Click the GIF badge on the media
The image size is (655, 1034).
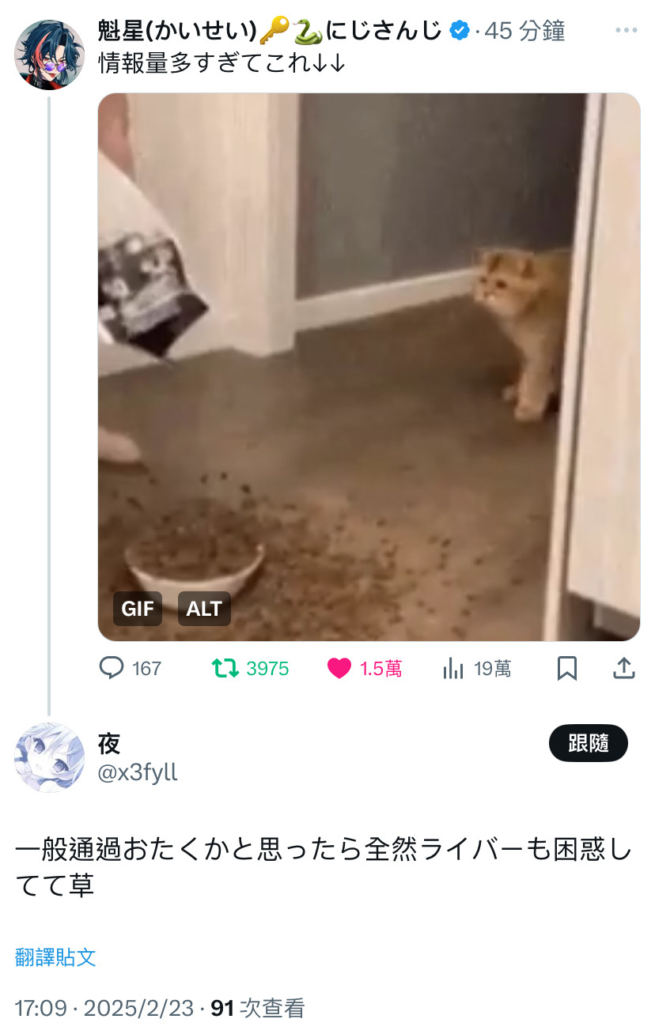pyautogui.click(x=138, y=609)
